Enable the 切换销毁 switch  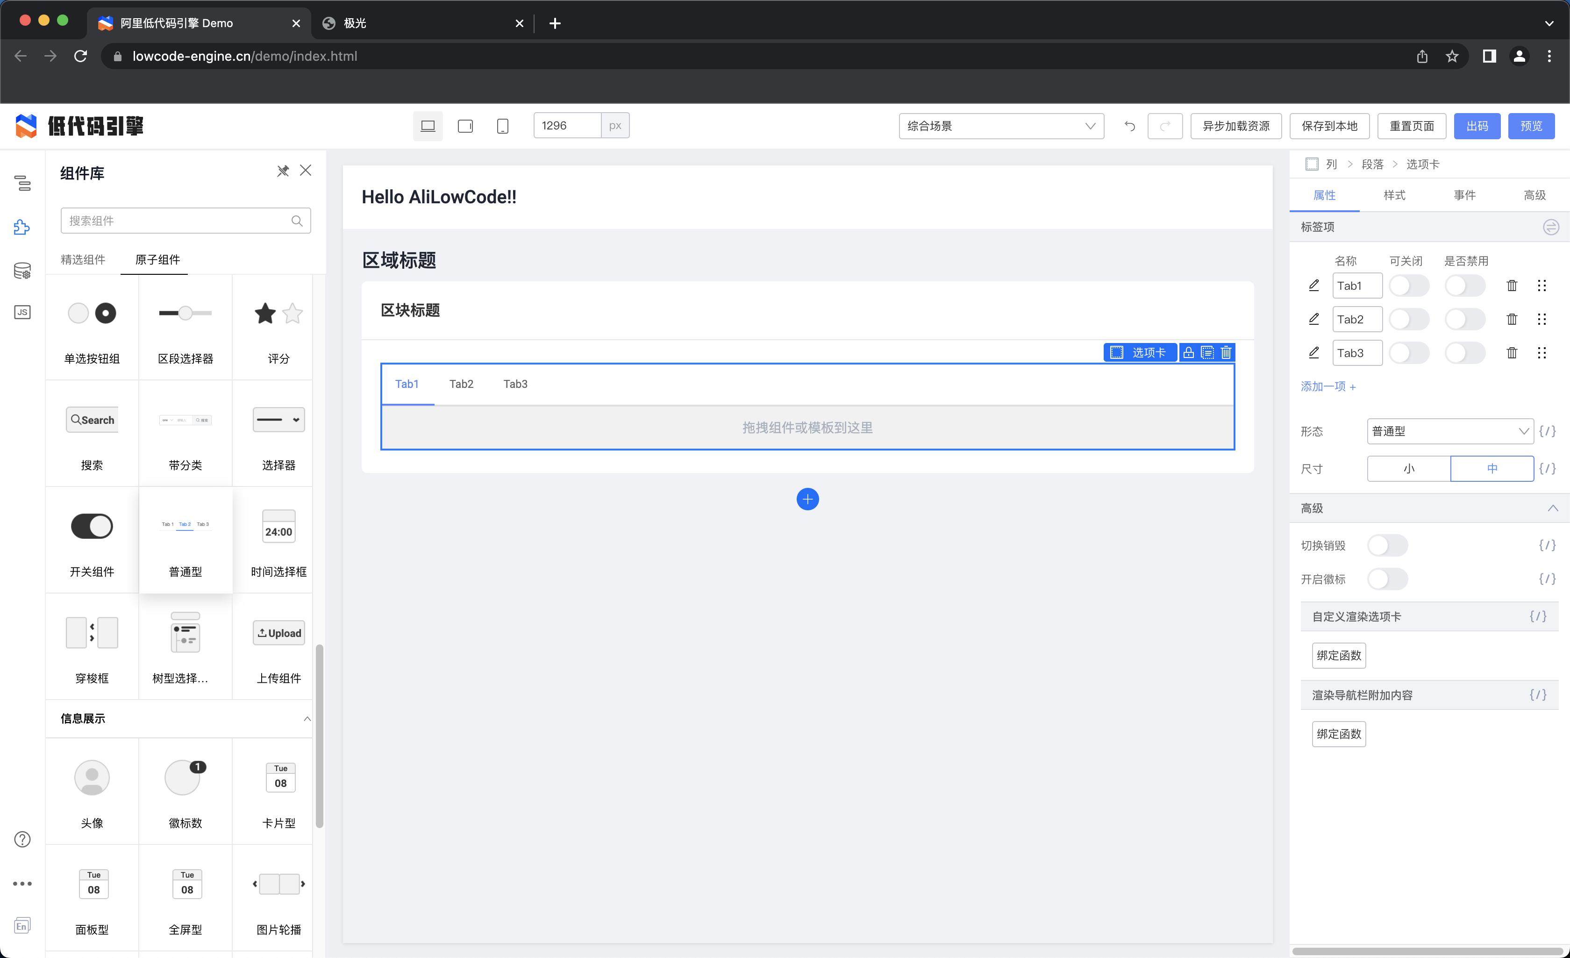[x=1387, y=546]
